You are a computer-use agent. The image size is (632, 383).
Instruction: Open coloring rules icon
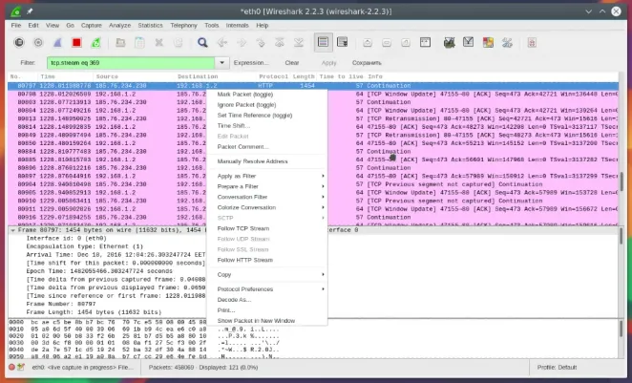488,42
